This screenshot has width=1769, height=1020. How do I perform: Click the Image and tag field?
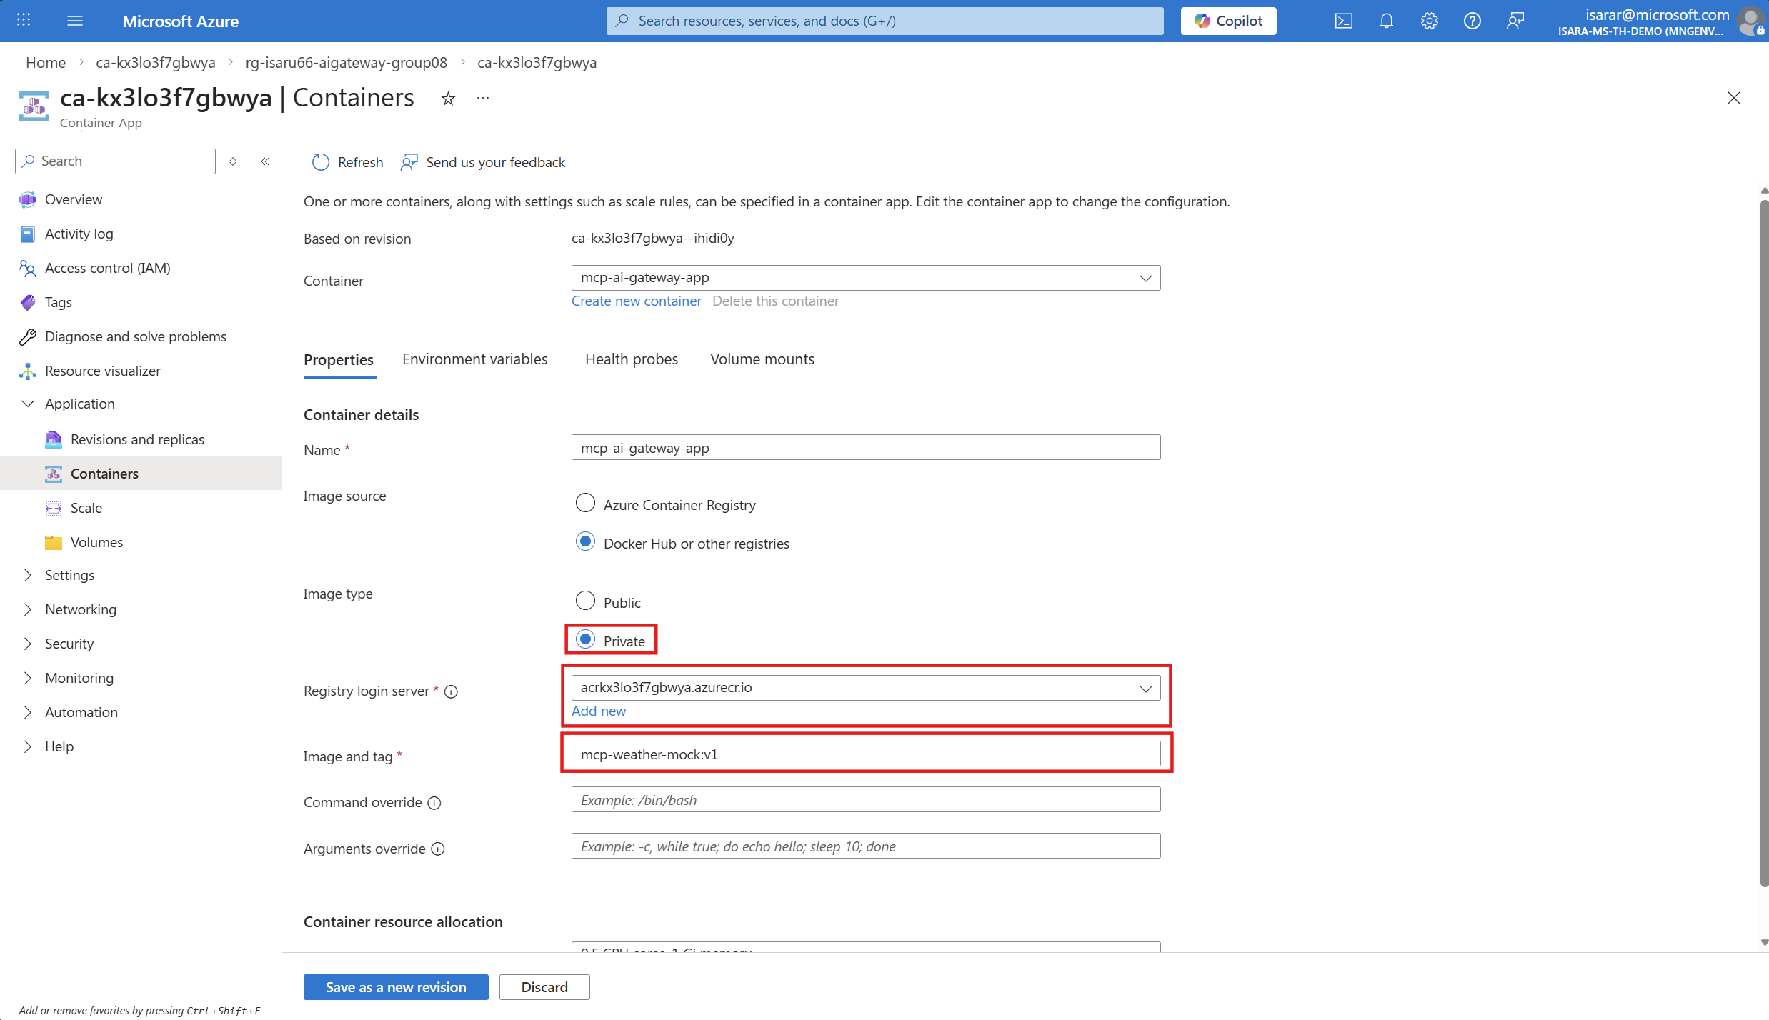[866, 754]
